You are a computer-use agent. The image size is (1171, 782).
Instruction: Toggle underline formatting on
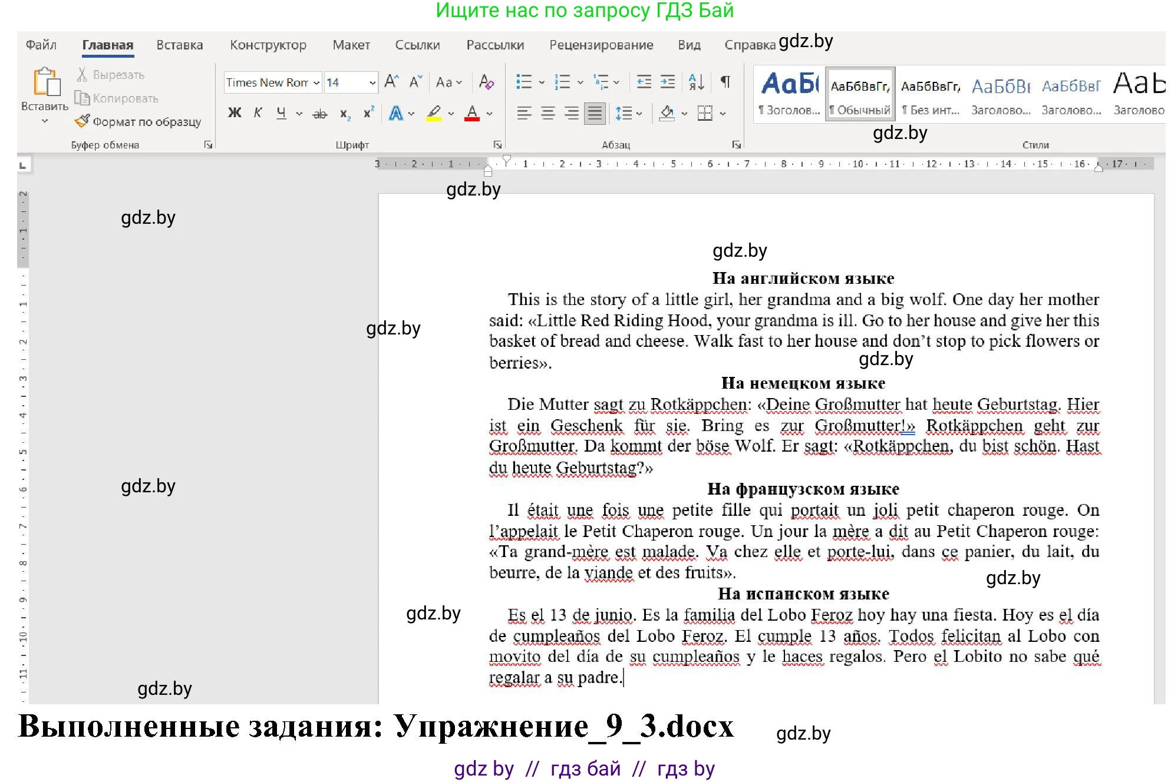282,112
